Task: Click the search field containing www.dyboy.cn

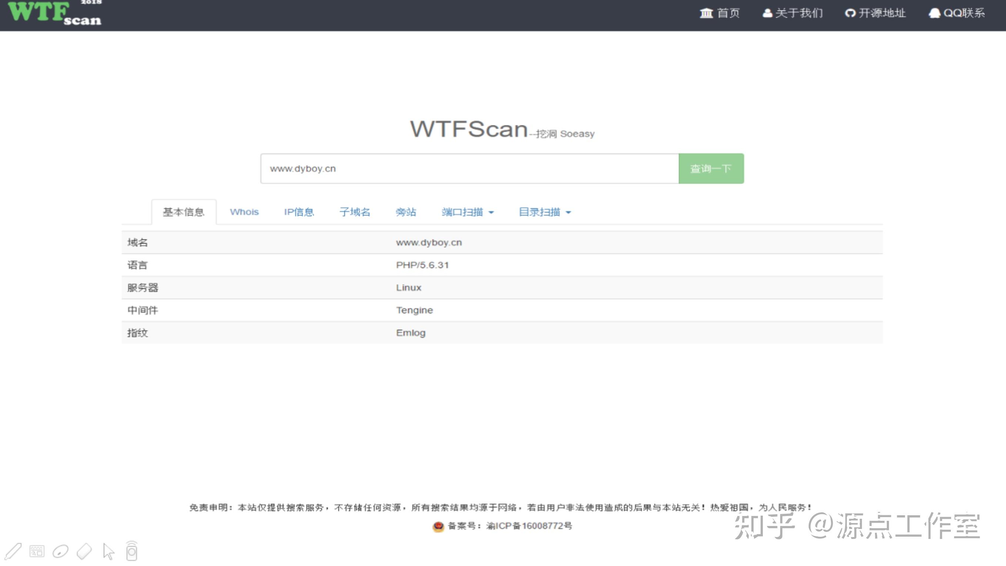Action: (x=469, y=169)
